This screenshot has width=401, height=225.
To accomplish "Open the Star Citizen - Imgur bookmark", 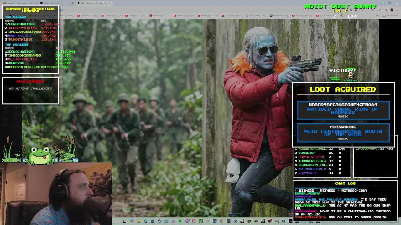I will 280,16.
